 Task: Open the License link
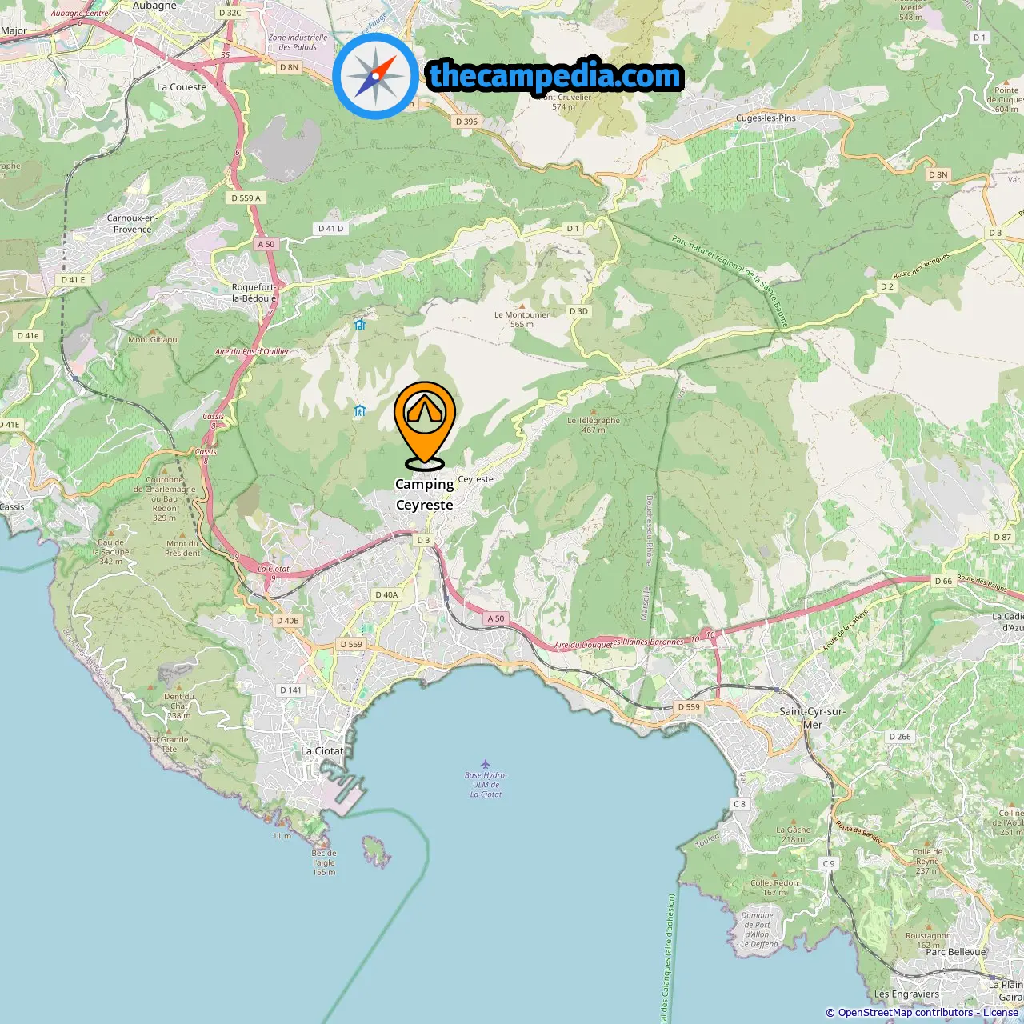click(x=1001, y=1013)
